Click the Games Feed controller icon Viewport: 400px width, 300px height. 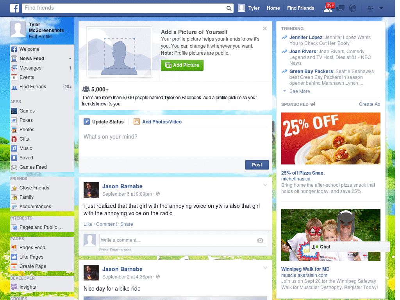click(14, 167)
